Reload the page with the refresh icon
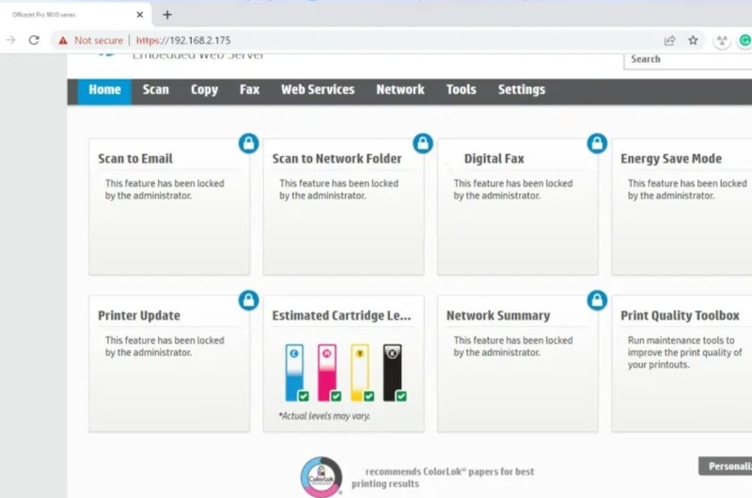The width and height of the screenshot is (752, 498). [x=34, y=40]
